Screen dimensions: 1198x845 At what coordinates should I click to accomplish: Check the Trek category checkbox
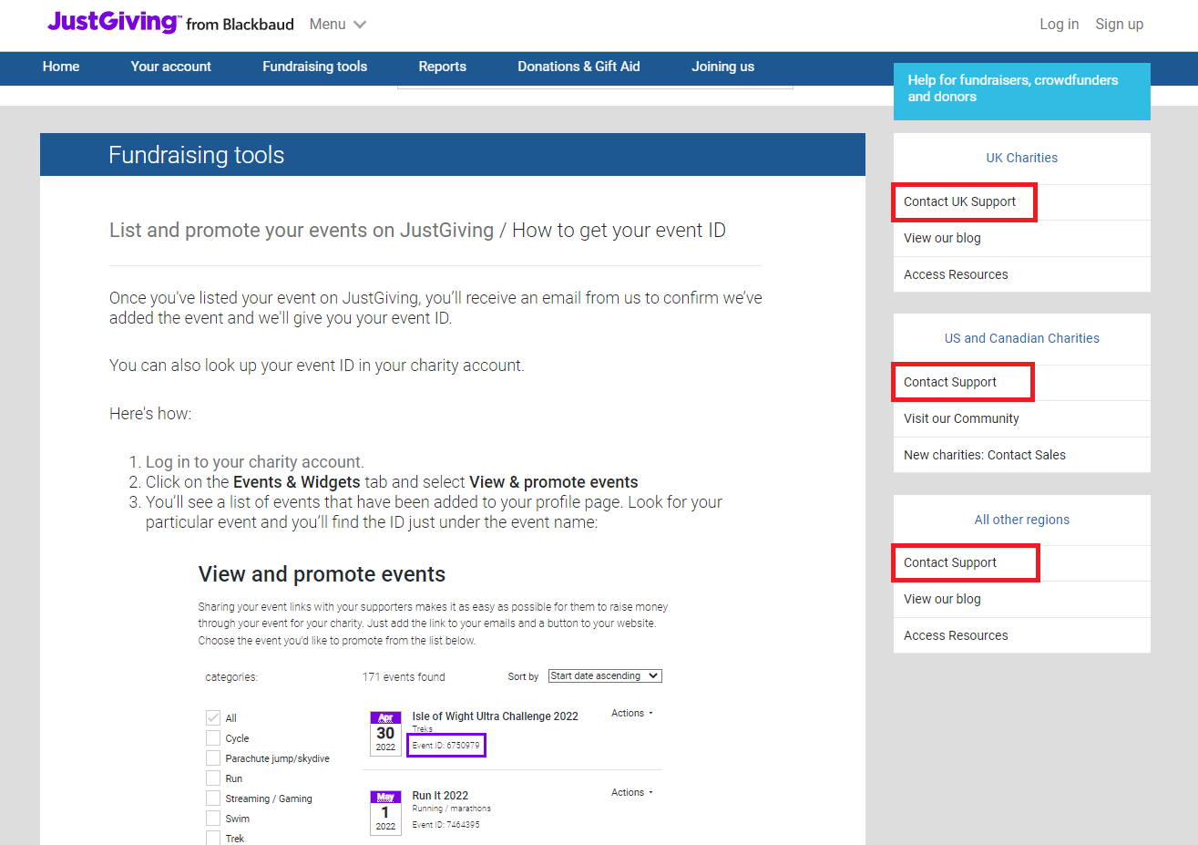pyautogui.click(x=213, y=838)
